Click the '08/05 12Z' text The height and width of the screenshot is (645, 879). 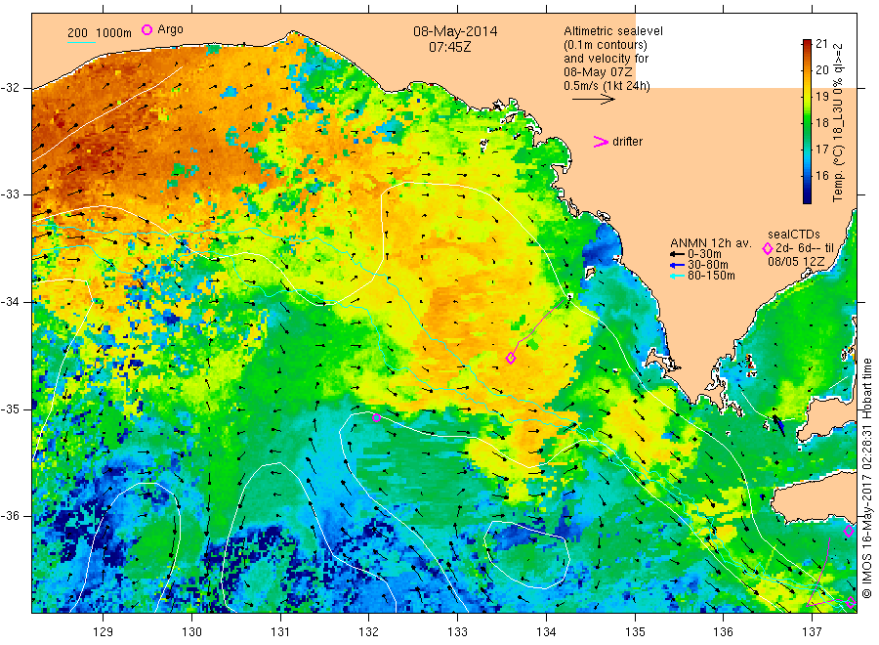click(x=796, y=262)
